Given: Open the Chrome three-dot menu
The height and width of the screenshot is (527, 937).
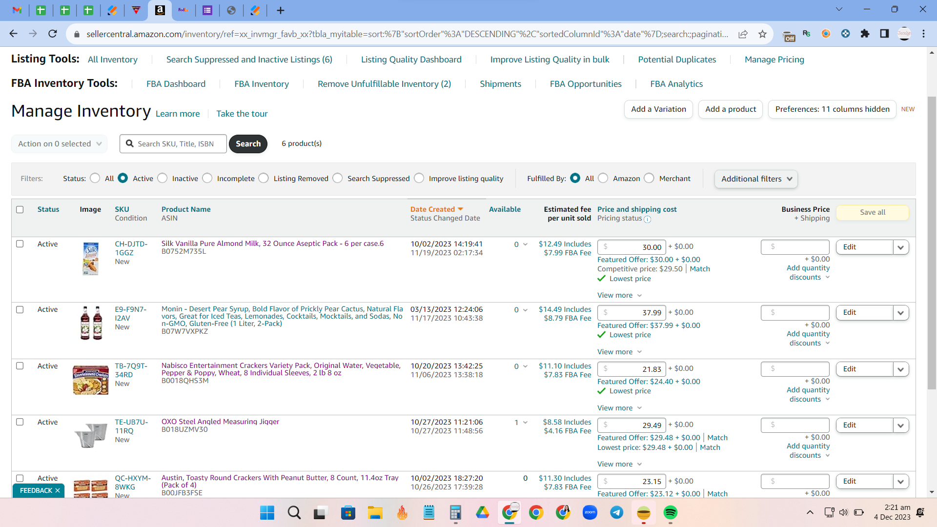Looking at the screenshot, I should click(923, 34).
